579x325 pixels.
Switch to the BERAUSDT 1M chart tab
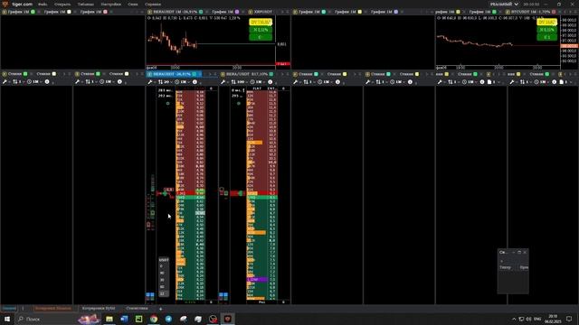click(175, 12)
